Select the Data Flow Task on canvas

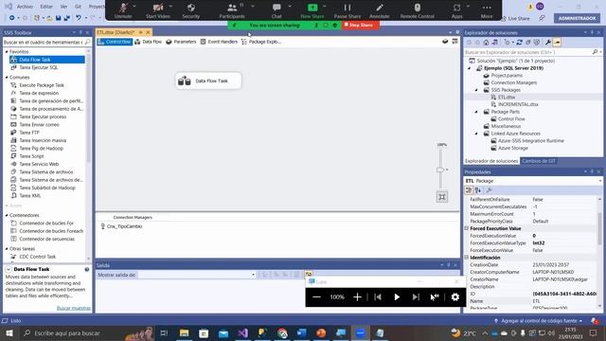[208, 81]
